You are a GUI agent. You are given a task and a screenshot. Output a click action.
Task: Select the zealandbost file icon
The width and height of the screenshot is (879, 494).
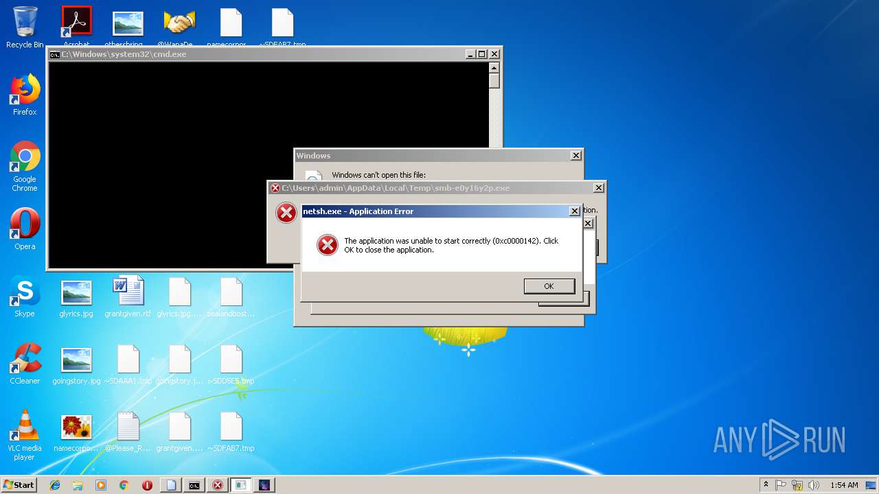coord(231,296)
